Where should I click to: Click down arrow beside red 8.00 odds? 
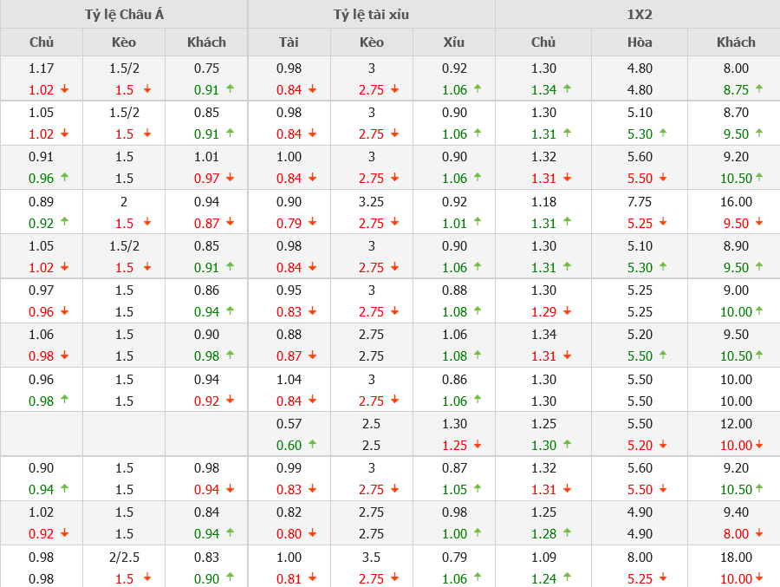(759, 534)
